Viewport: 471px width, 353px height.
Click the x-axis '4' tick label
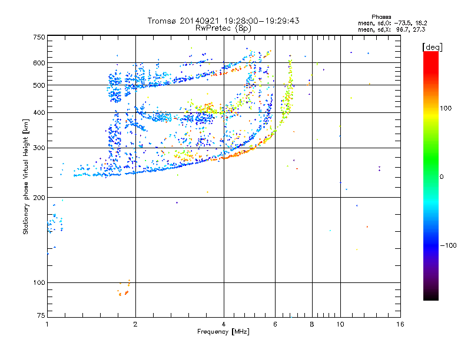[224, 324]
